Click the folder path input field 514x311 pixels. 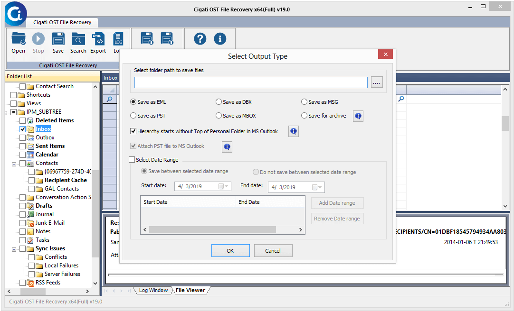[251, 82]
